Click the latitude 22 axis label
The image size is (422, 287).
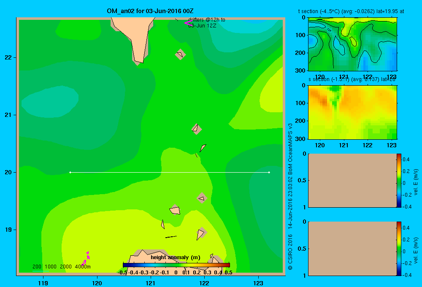[x=8, y=58]
